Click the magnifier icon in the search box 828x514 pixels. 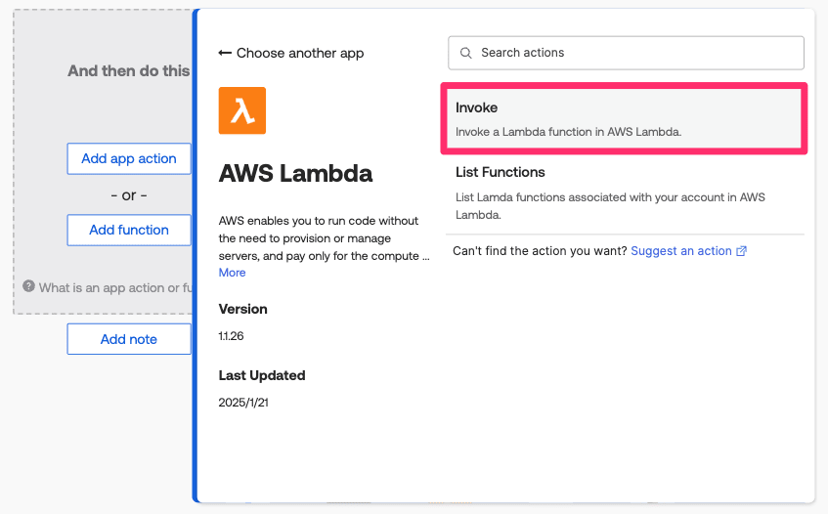[465, 53]
